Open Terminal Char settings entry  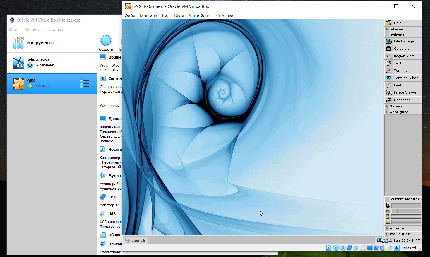(403, 78)
